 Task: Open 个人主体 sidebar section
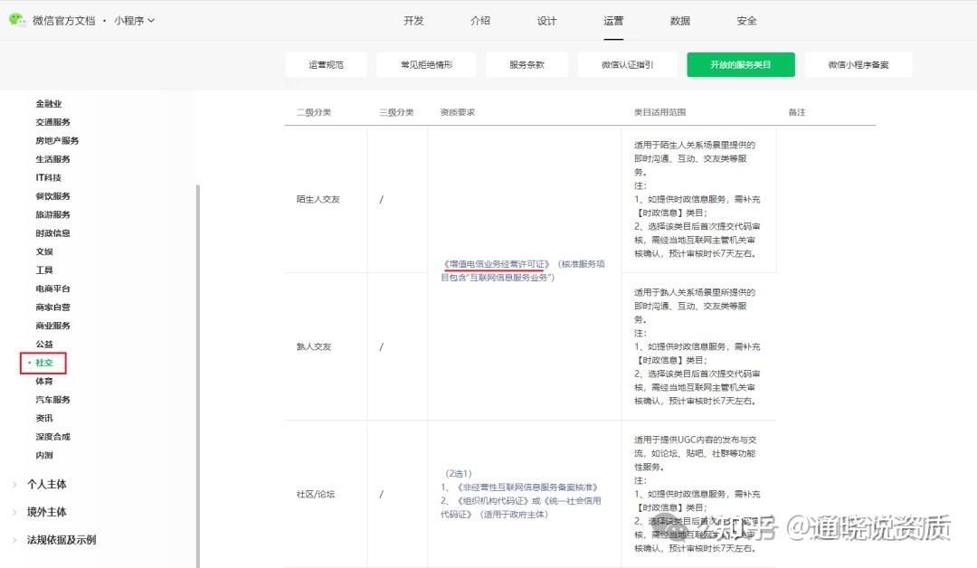pyautogui.click(x=47, y=485)
